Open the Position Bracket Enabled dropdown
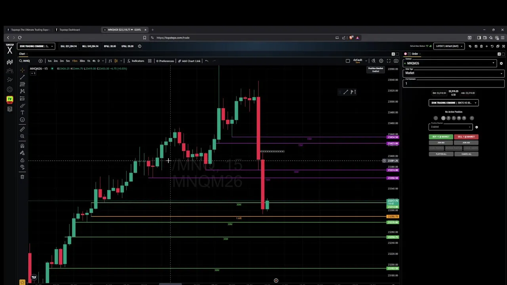Image resolution: width=507 pixels, height=285 pixels. (x=451, y=127)
